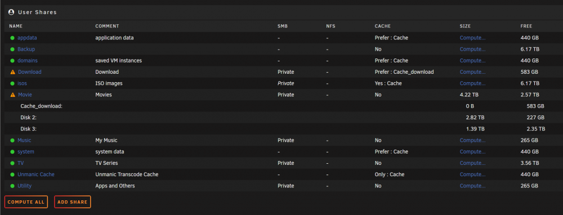Click the Compute All button
Image resolution: width=563 pixels, height=215 pixels.
pos(26,201)
